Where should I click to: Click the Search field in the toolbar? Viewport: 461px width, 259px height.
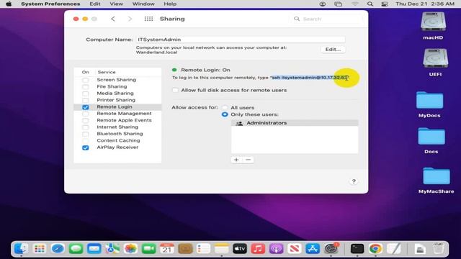327,19
